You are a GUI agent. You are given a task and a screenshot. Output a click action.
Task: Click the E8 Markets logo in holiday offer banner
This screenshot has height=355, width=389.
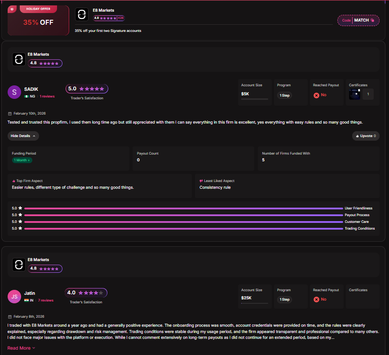pos(82,14)
